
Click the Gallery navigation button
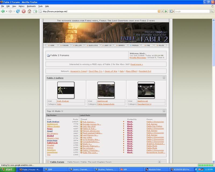pos(78,45)
